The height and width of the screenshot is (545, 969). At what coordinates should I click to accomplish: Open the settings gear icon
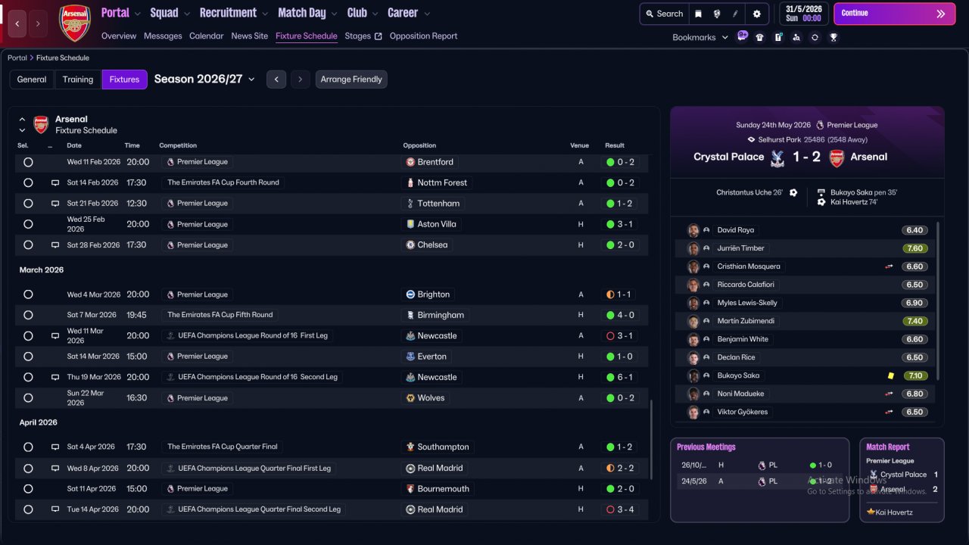756,14
